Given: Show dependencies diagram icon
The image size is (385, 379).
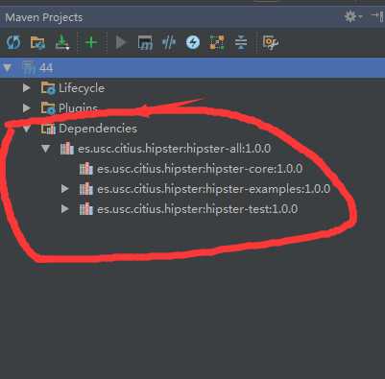Looking at the screenshot, I should click(x=217, y=42).
